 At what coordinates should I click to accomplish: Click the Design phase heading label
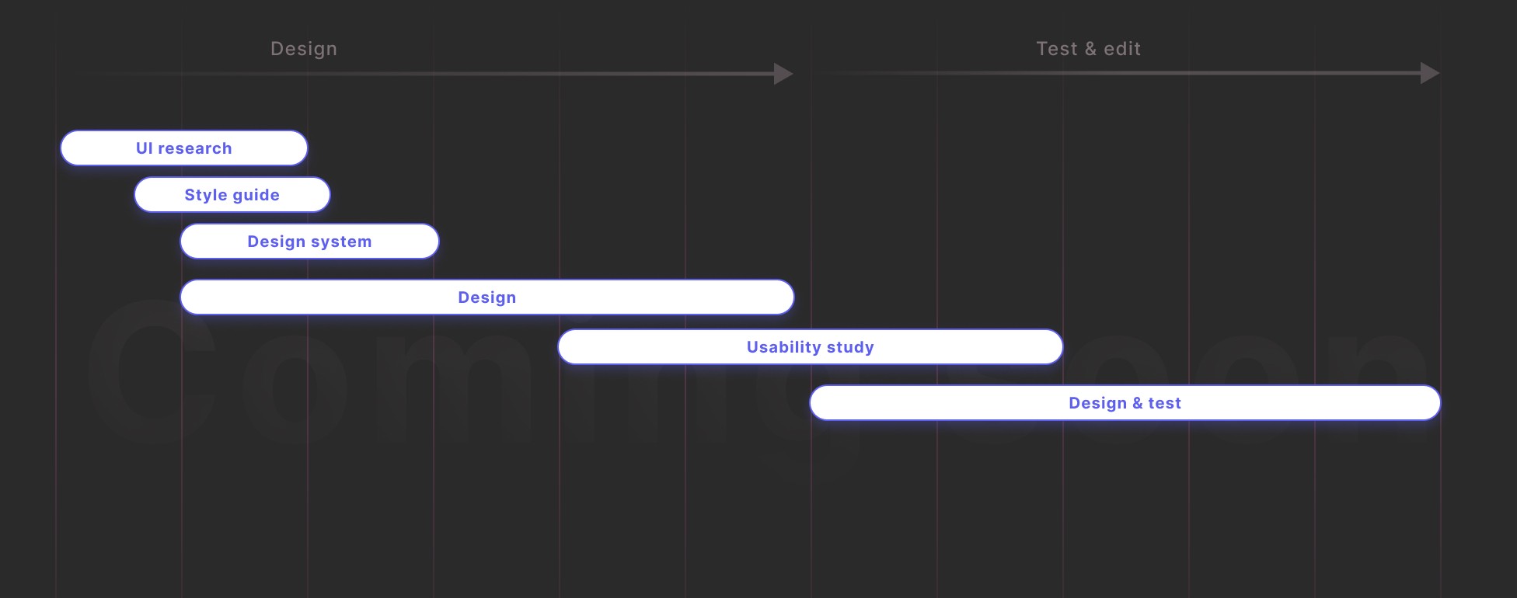click(x=304, y=48)
